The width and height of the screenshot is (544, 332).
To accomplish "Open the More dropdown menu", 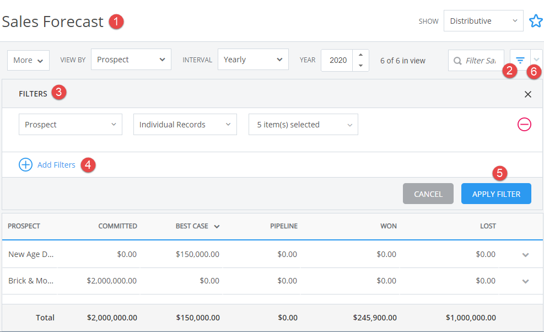I will pyautogui.click(x=28, y=61).
